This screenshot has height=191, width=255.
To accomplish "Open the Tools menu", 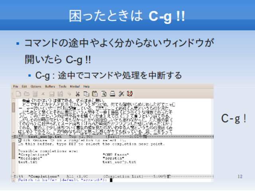I will pos(63,86).
